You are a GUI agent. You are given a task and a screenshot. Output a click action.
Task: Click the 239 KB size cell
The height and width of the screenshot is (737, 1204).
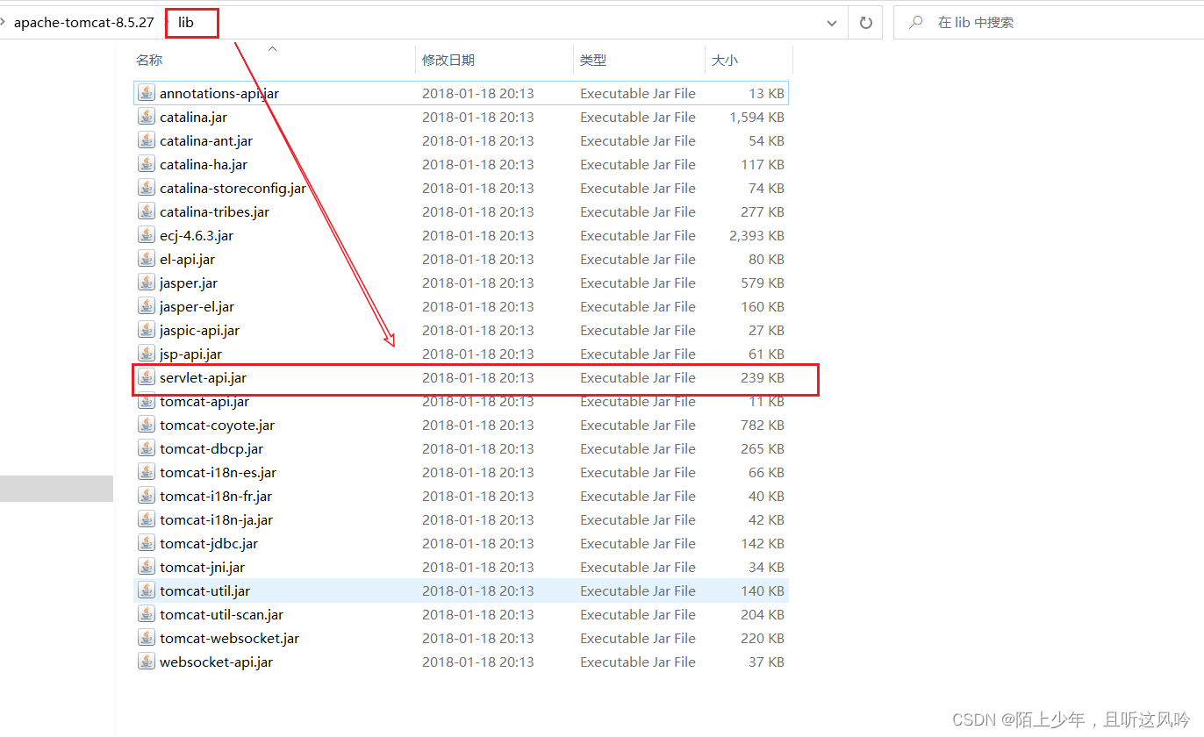coord(762,377)
